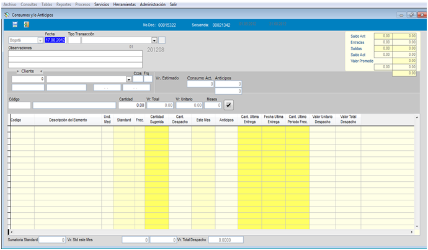Click the Ccos input field
This screenshot has height=250, width=428.
pos(138,79)
